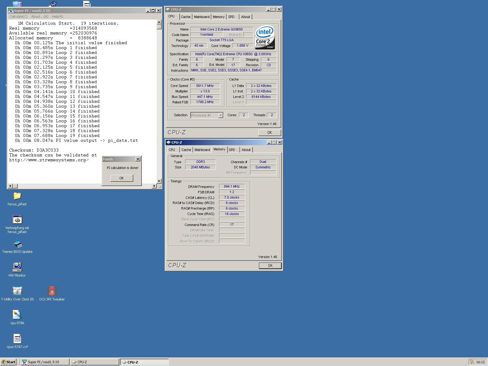Click Command Rate value 1T
The image size is (488, 366).
pos(232,225)
